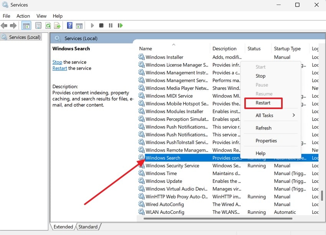Select Restart from the context menu
This screenshot has width=326, height=235.
263,103
